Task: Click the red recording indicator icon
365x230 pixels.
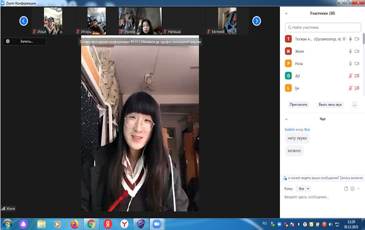Action: 8,42
